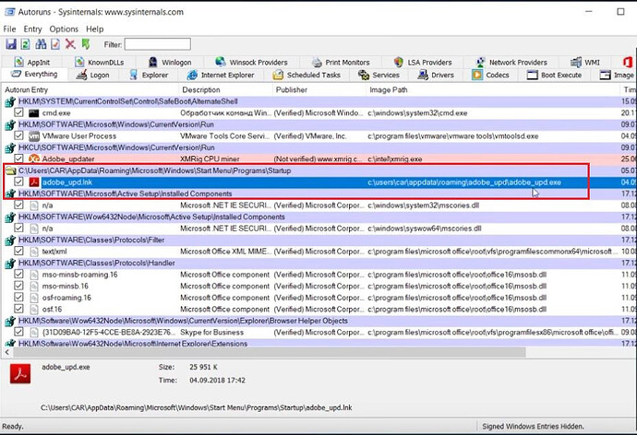Toggle the VMware User Process checkbox
Viewport: 637px width, 435px height.
pyautogui.click(x=20, y=135)
